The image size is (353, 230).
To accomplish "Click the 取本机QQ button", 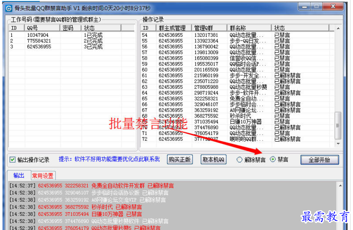I will pos(213,160).
